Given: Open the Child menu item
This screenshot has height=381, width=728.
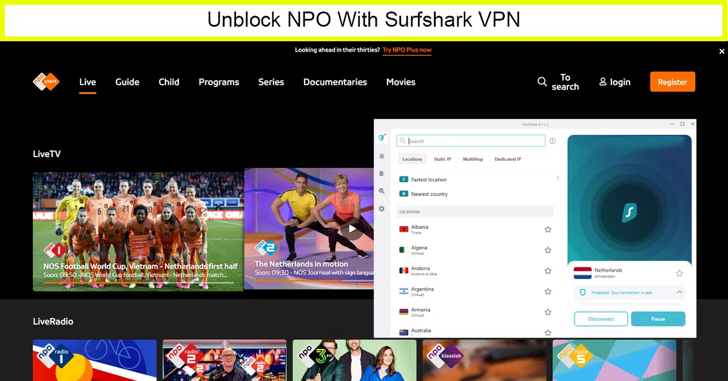Looking at the screenshot, I should [169, 82].
